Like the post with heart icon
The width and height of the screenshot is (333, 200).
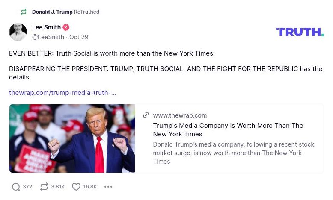pos(76,187)
